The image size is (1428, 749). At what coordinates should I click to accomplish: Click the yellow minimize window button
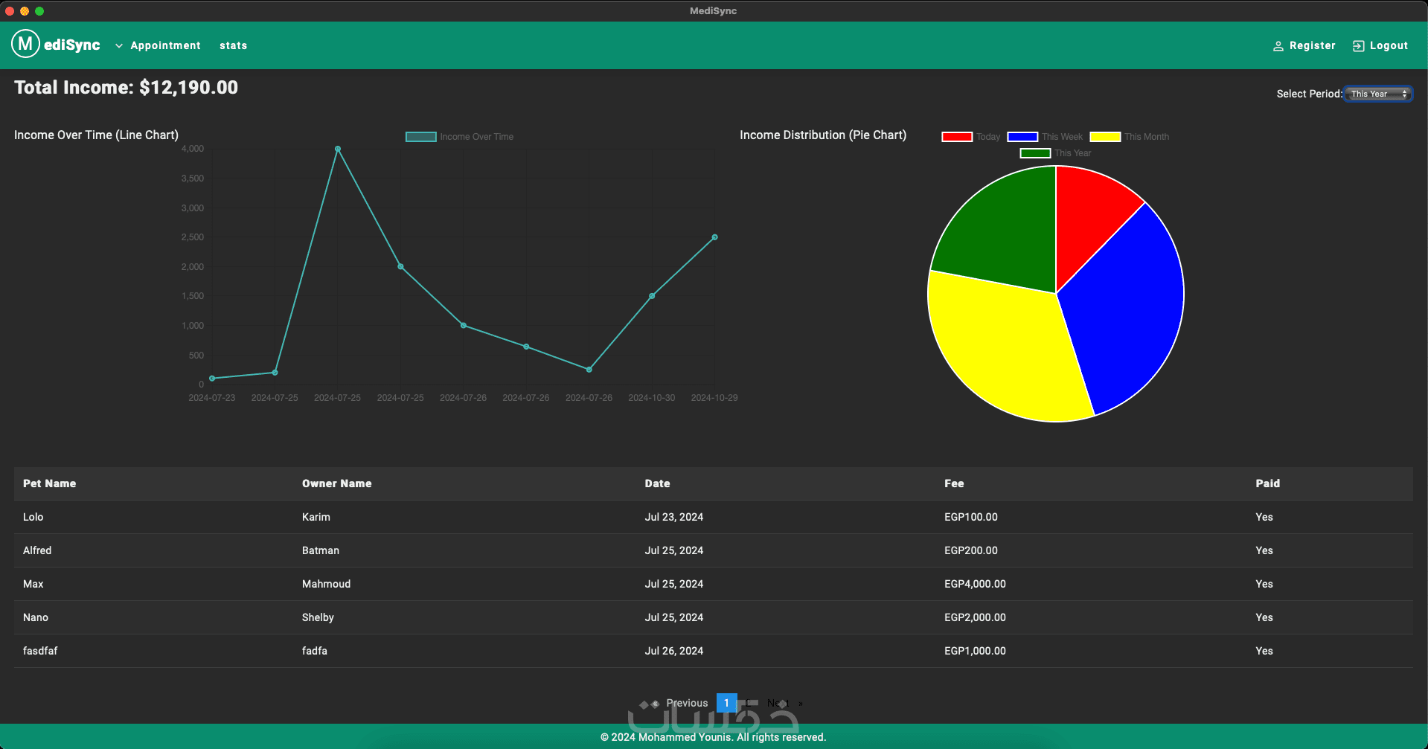pos(25,11)
